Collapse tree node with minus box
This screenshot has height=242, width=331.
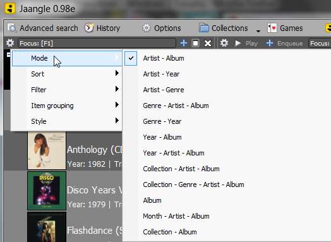click(x=8, y=54)
